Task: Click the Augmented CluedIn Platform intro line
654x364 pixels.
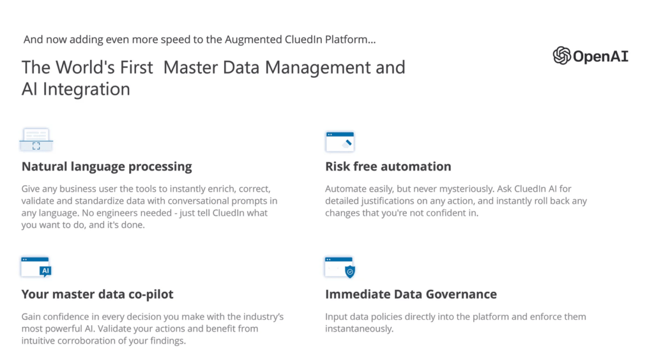Action: click(199, 40)
